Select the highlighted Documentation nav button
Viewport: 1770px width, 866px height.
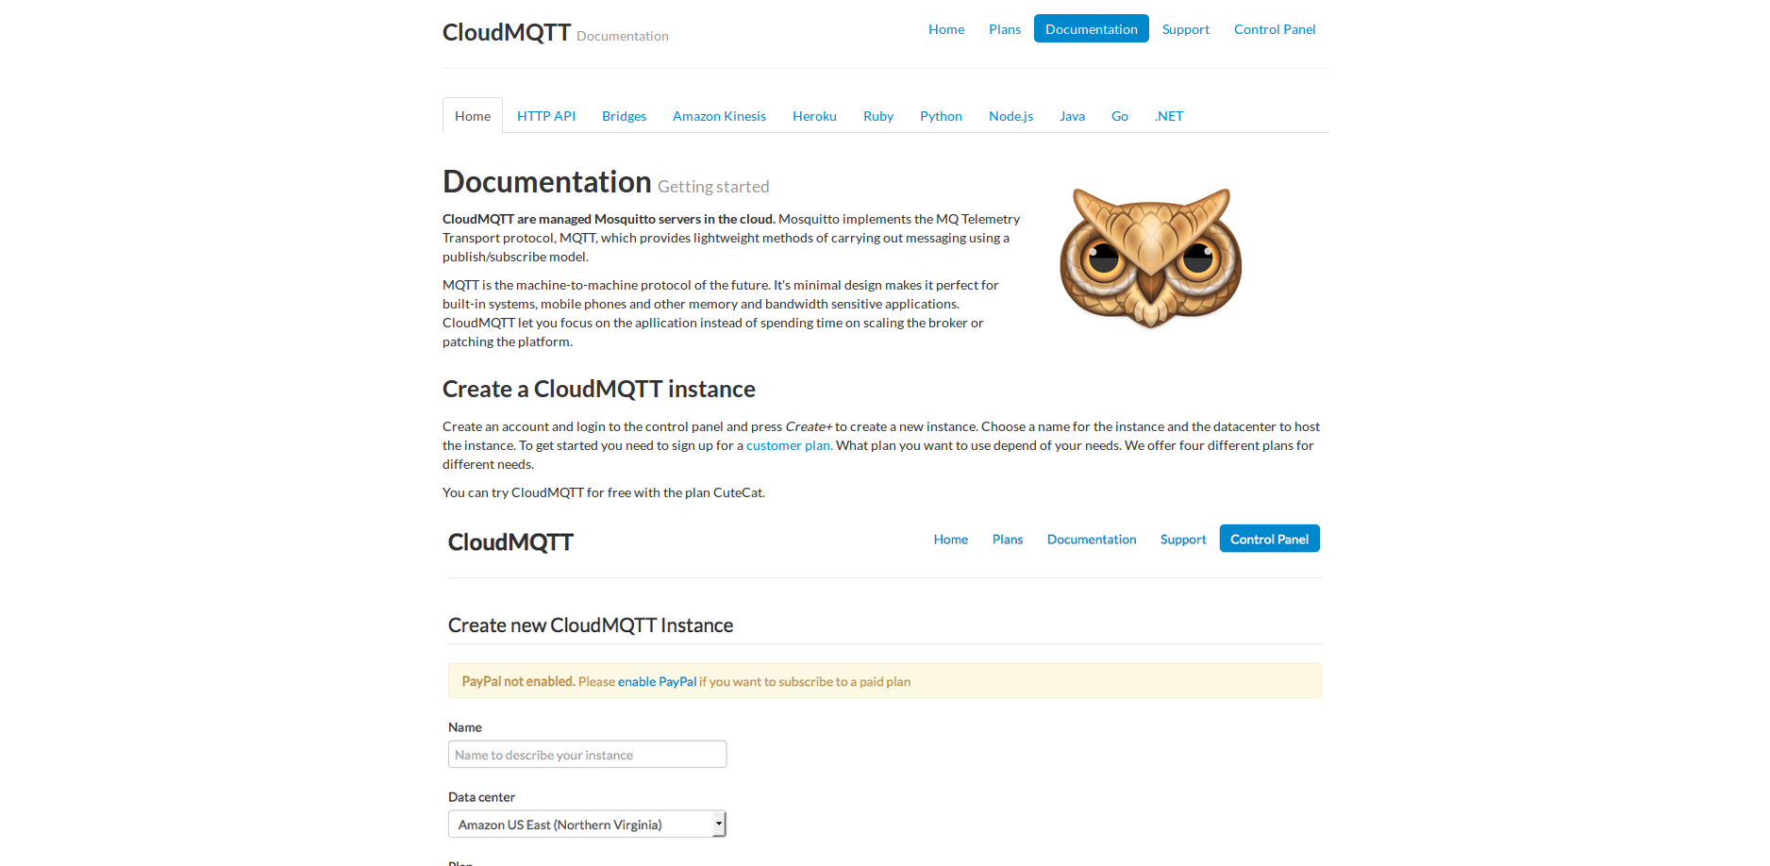coord(1092,28)
